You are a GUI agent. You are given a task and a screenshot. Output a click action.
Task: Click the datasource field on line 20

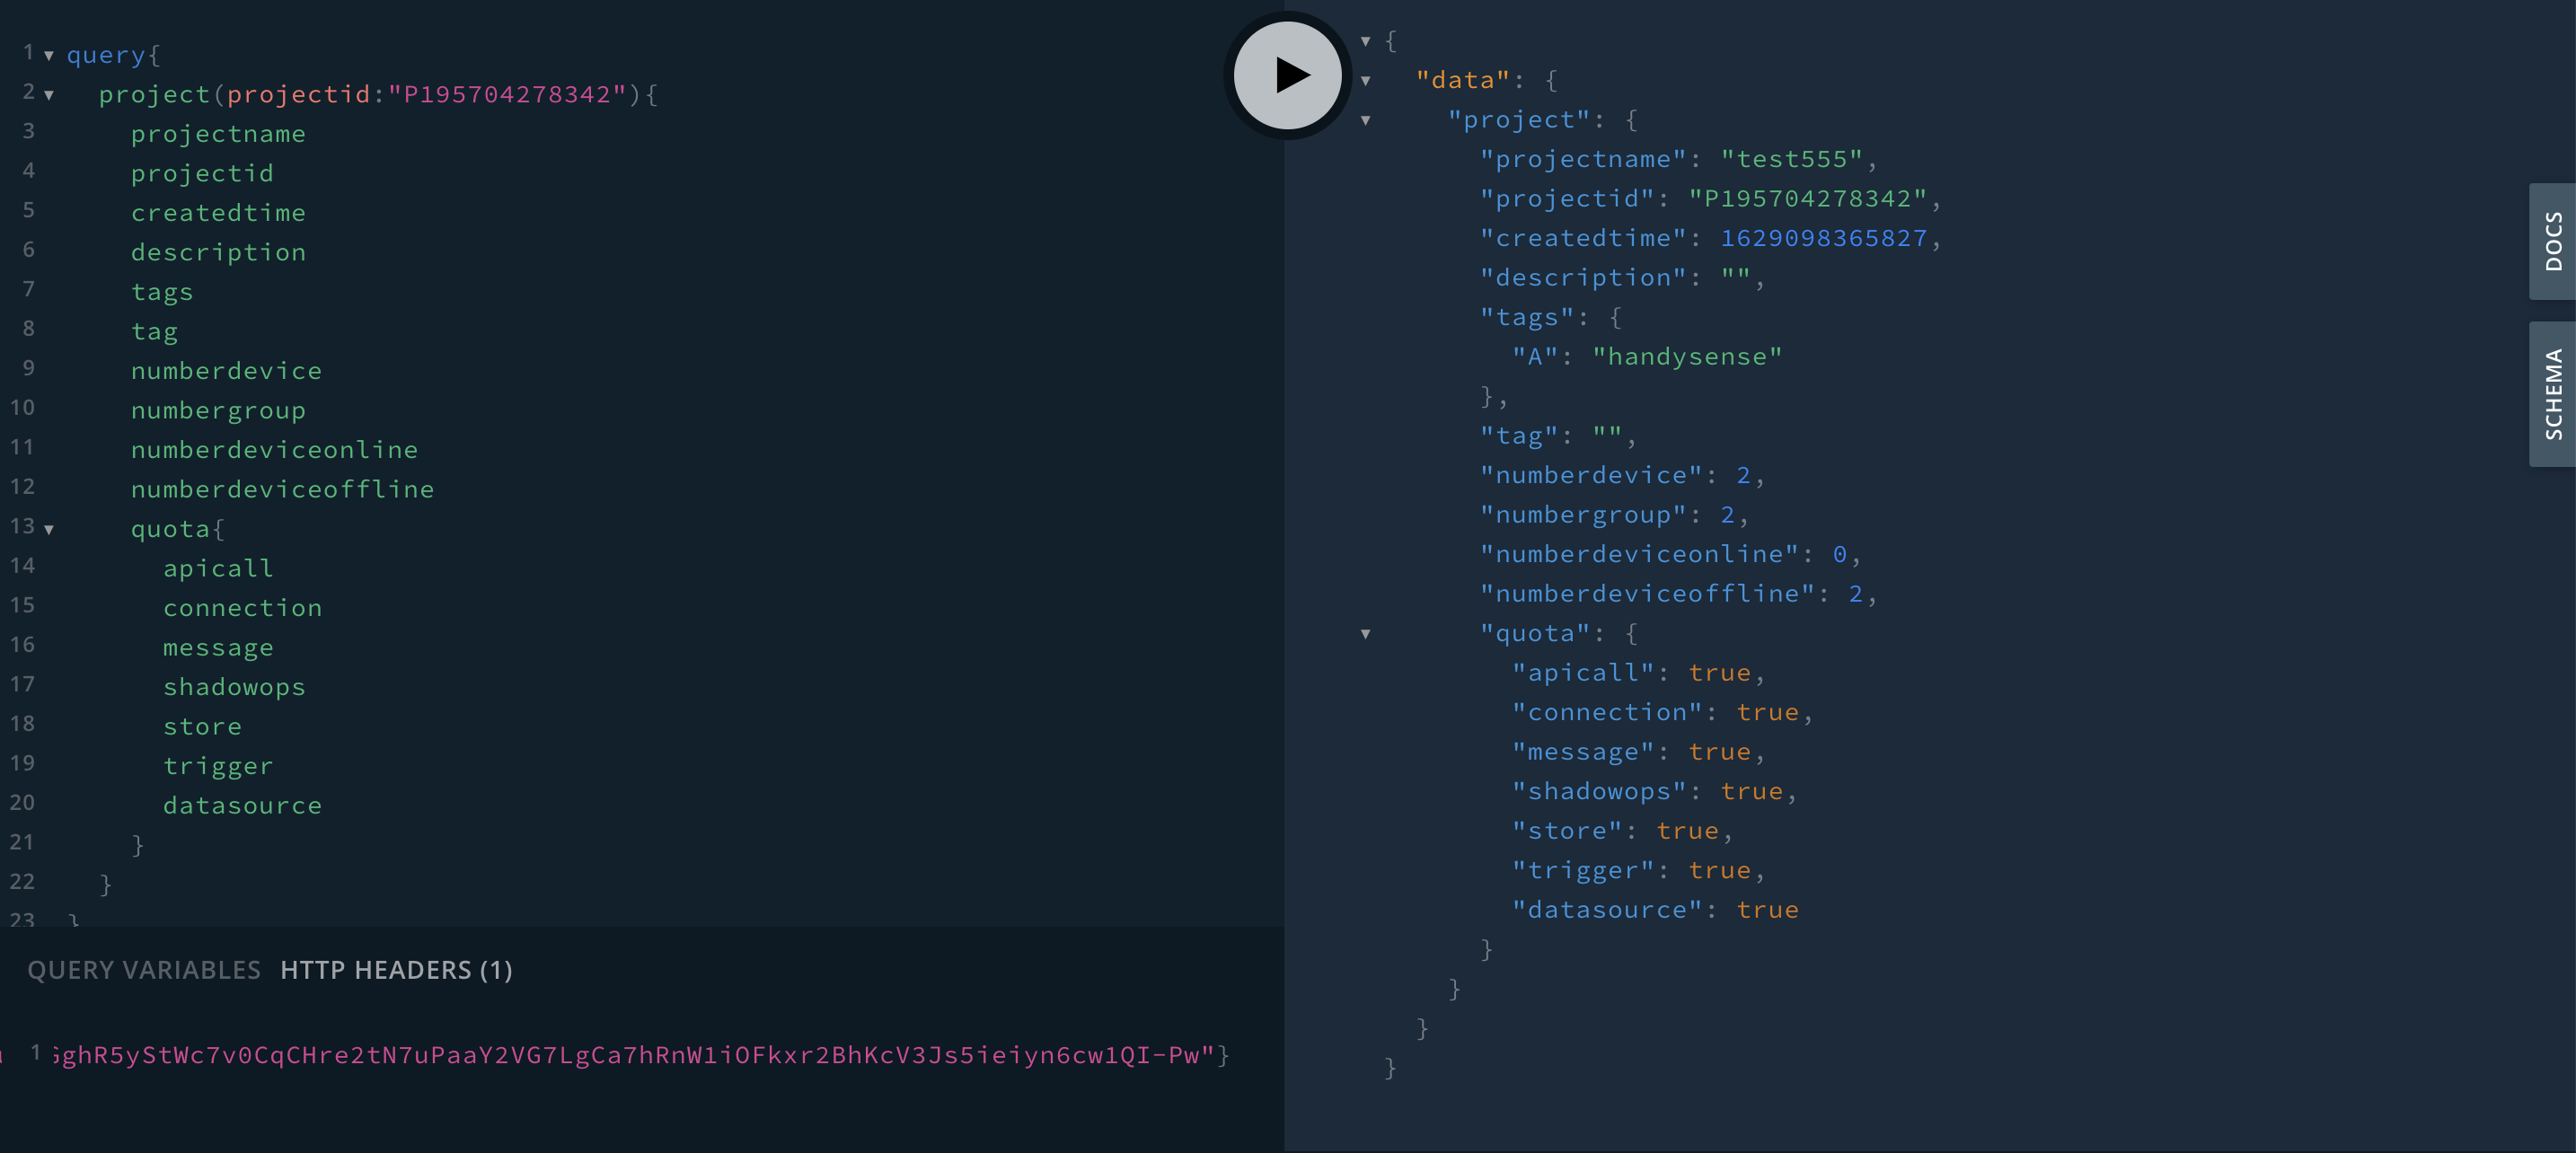coord(242,805)
